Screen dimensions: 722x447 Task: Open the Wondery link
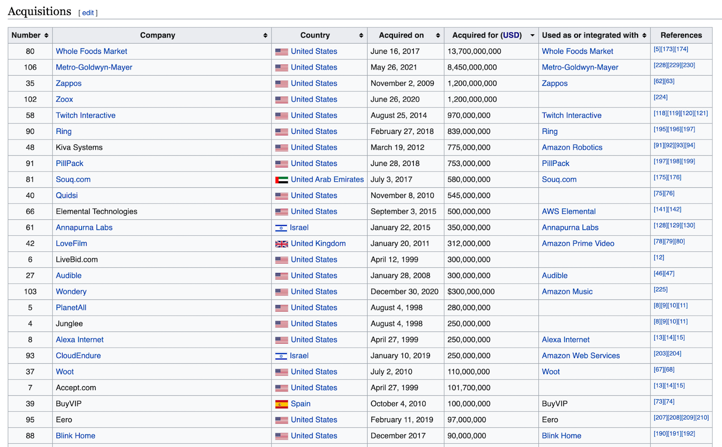(71, 291)
